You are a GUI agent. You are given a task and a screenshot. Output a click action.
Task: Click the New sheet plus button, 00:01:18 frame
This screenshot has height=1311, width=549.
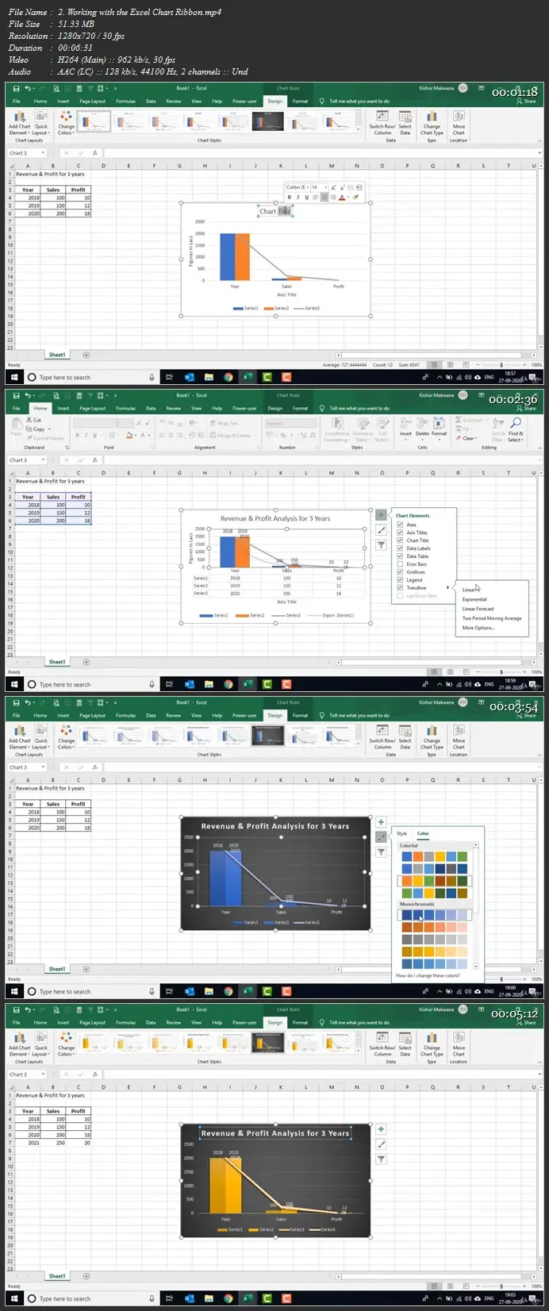pos(86,355)
